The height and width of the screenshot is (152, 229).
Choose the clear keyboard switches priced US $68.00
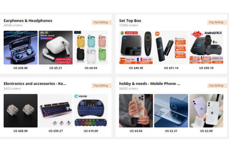21,111
